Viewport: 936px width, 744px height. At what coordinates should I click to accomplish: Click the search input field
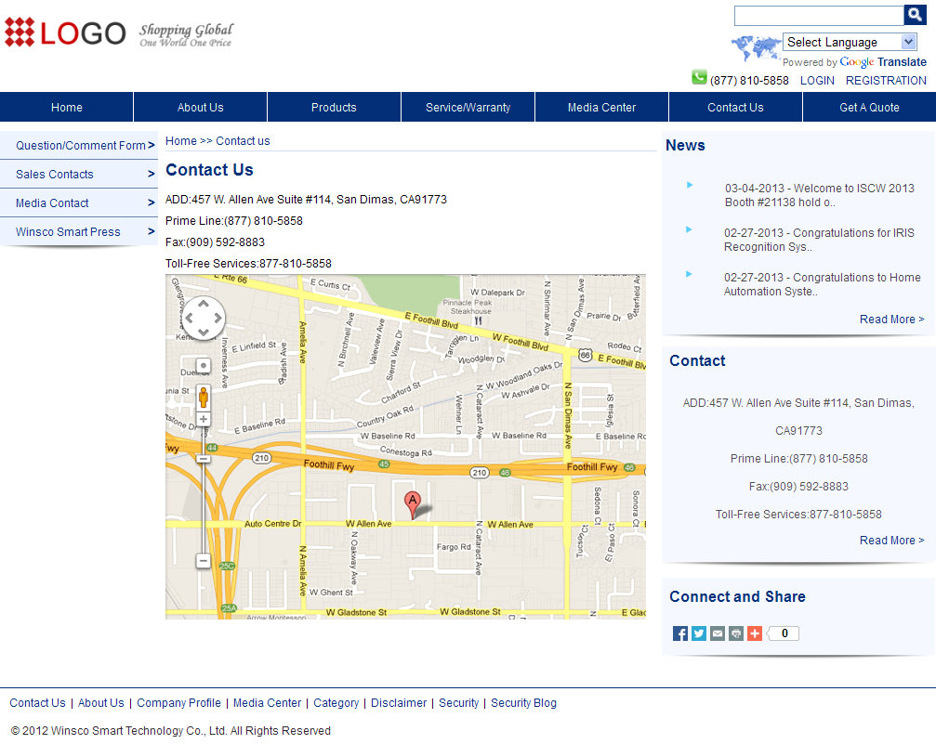click(819, 16)
